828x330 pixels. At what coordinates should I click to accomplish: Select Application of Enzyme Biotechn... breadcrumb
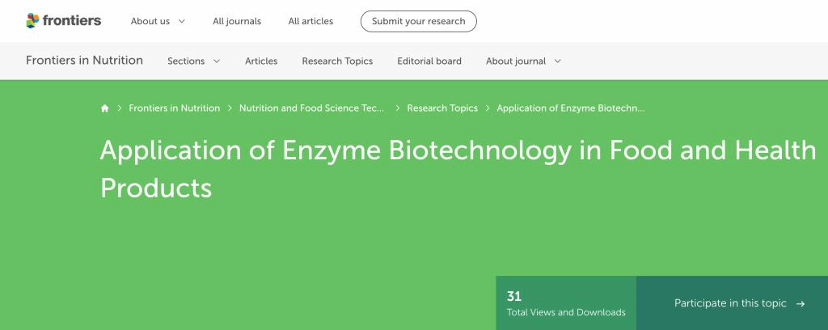(571, 108)
